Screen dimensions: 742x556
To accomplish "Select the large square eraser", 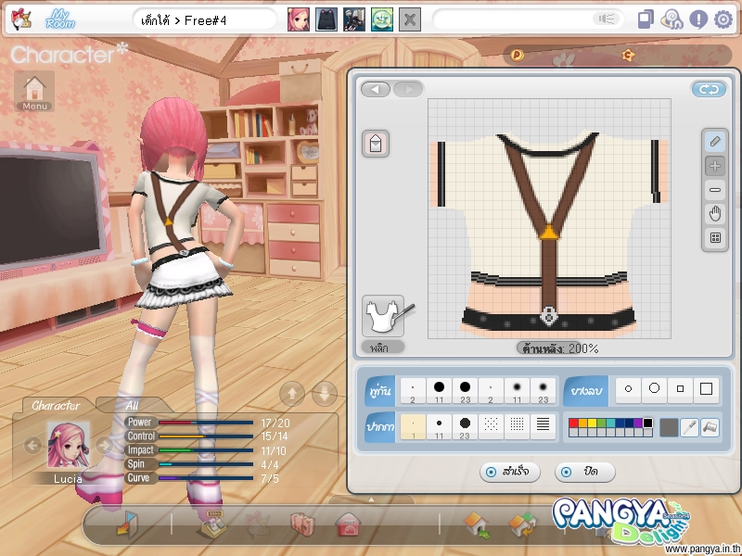I will (706, 388).
